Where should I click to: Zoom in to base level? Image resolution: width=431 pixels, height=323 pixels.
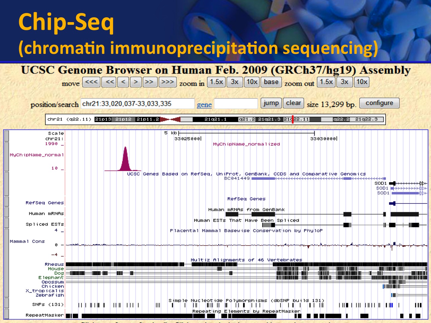(x=271, y=82)
